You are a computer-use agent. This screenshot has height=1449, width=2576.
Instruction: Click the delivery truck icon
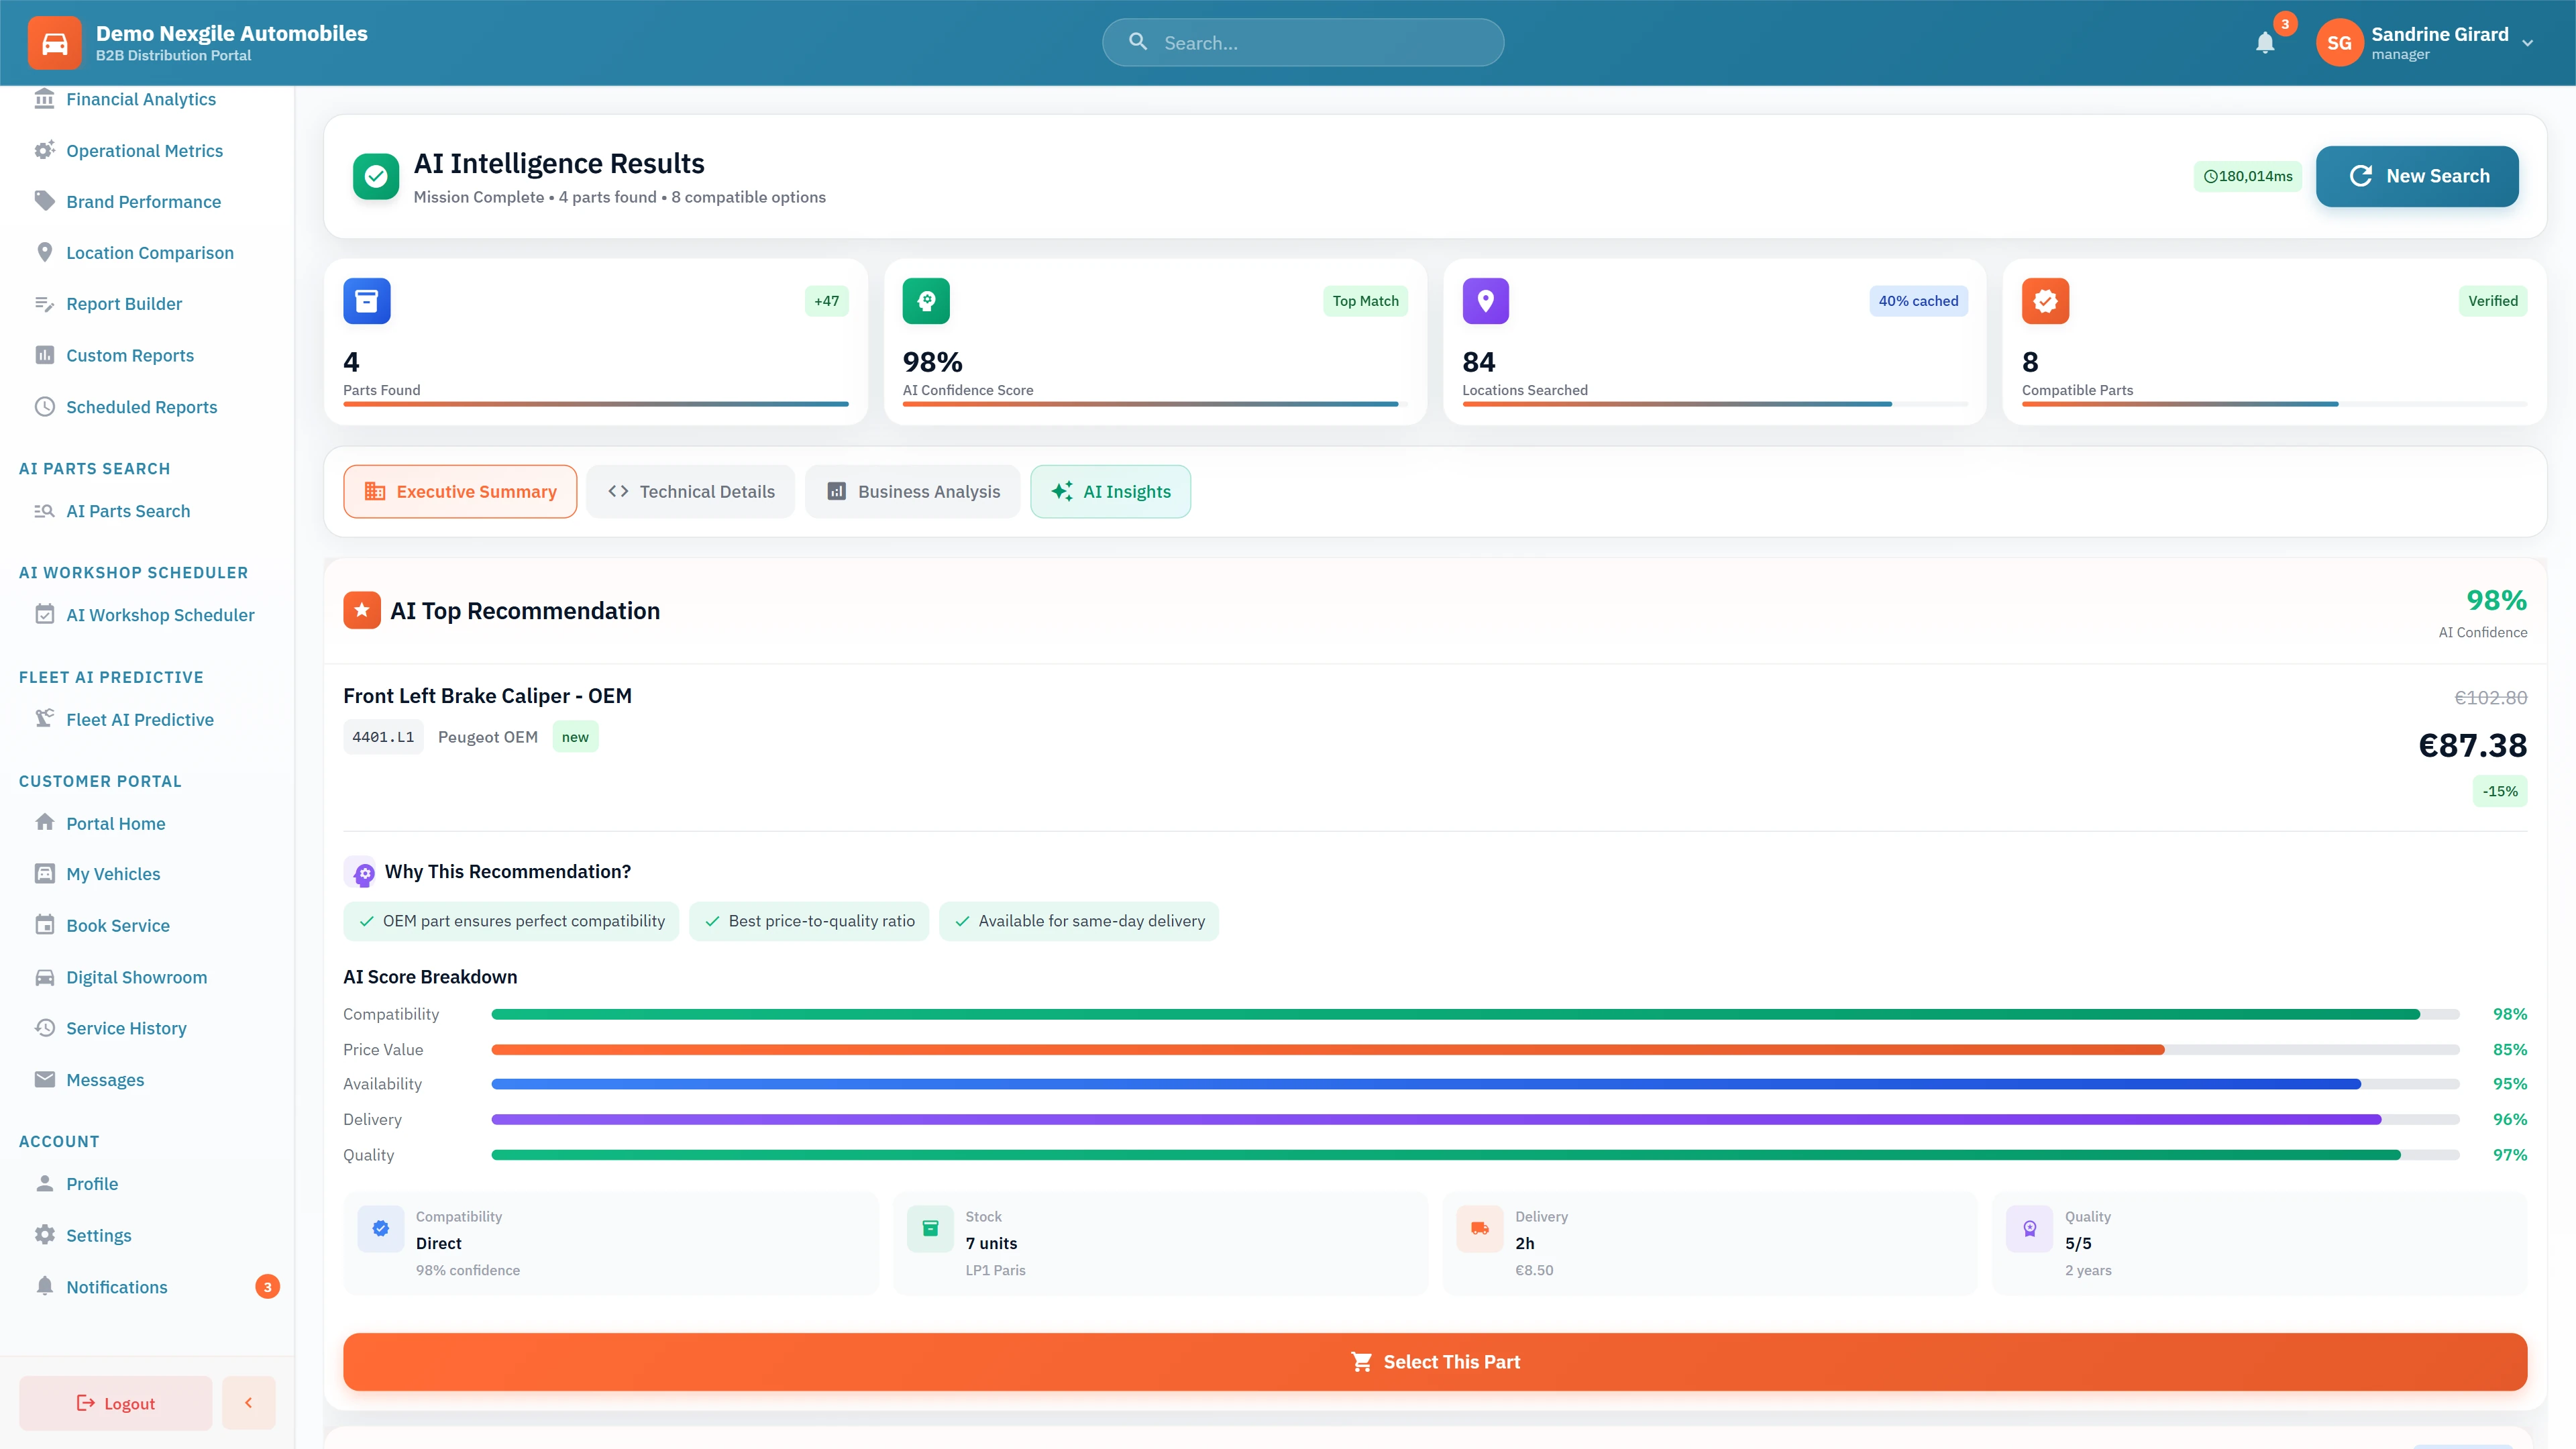pos(1480,1229)
